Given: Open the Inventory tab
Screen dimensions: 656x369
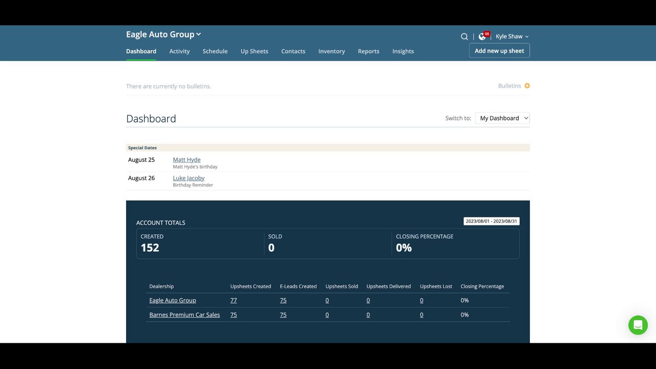Looking at the screenshot, I should 332,51.
